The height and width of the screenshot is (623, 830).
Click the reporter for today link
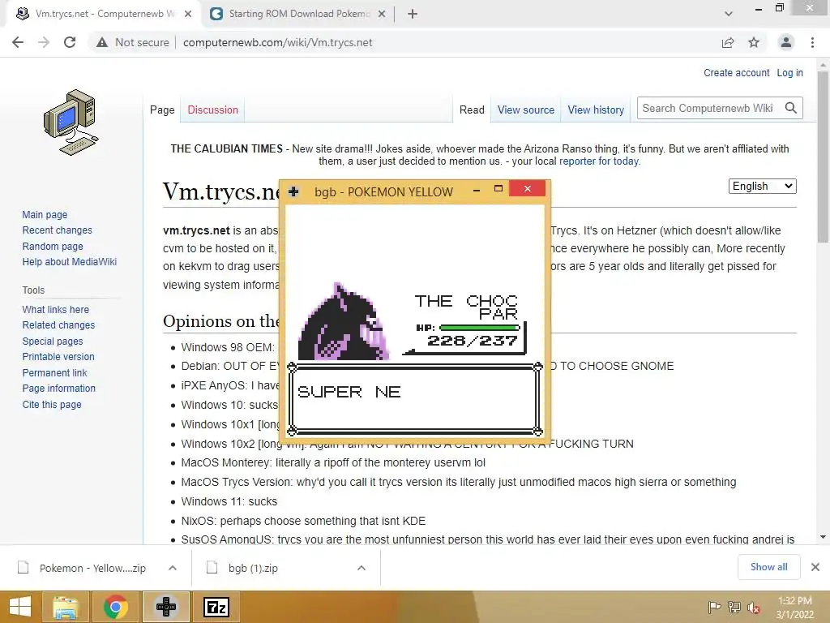(x=600, y=161)
